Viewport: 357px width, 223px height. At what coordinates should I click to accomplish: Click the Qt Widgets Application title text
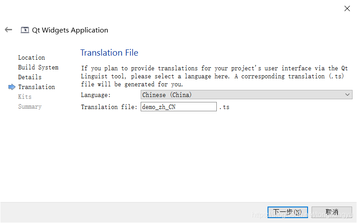click(70, 30)
